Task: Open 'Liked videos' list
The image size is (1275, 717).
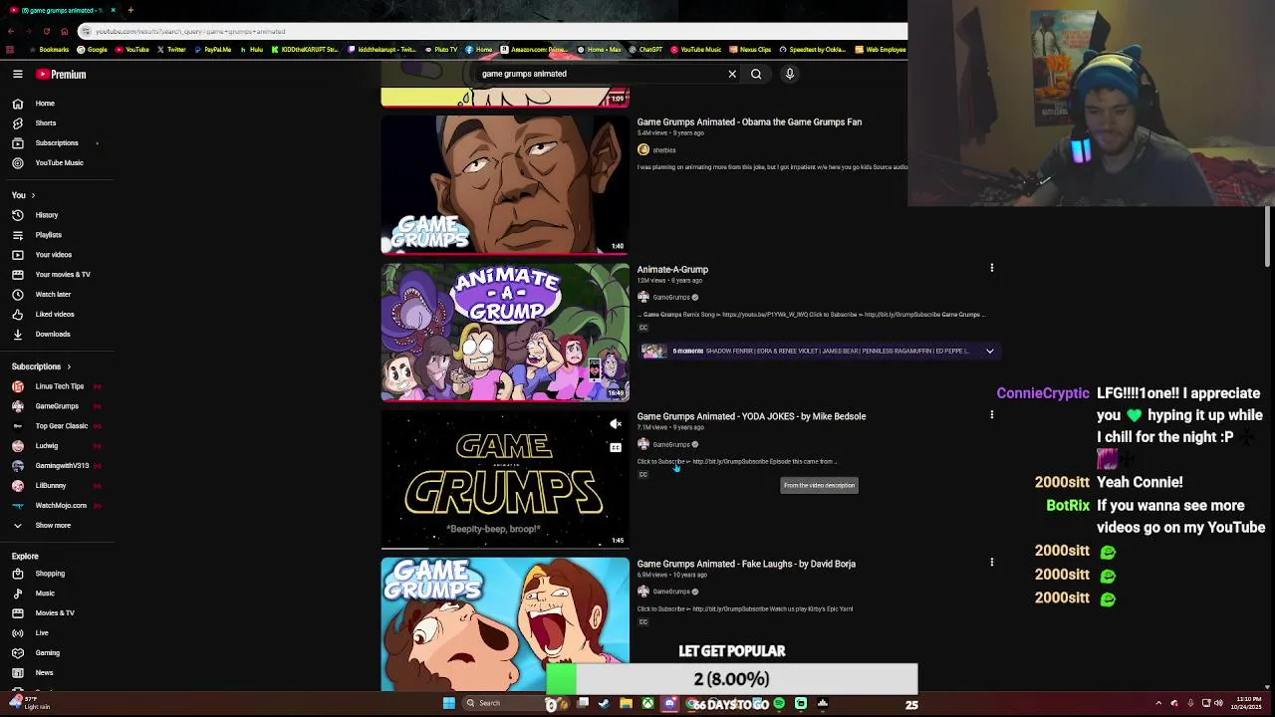Action: [x=55, y=315]
